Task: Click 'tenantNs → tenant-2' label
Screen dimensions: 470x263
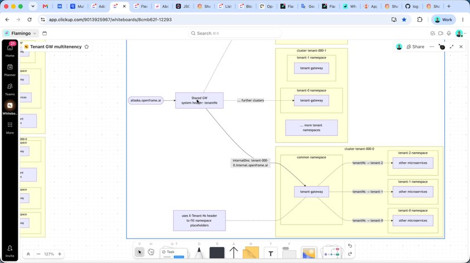Action: (x=368, y=163)
